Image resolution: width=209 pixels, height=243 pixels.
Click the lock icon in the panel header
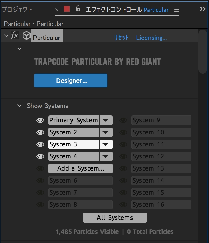tap(78, 9)
